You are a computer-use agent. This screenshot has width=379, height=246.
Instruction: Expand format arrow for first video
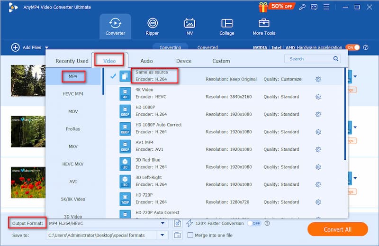pos(355,76)
